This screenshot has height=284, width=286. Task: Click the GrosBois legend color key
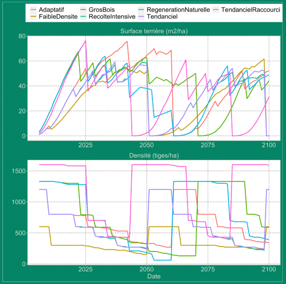point(84,10)
